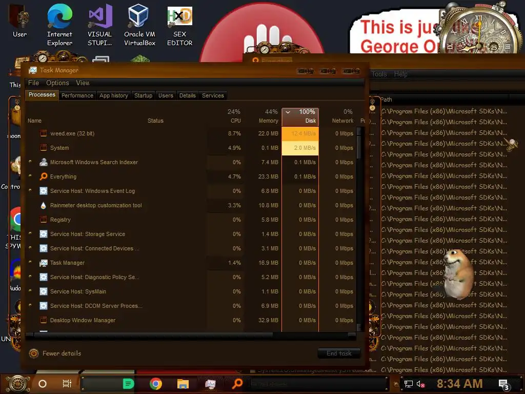Click the green chat app taskbar icon
This screenshot has width=525, height=394.
coord(128,384)
